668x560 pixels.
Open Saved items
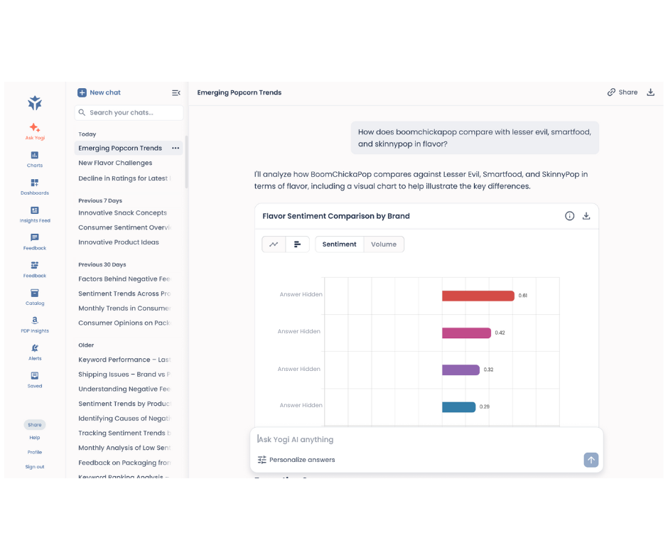point(35,379)
